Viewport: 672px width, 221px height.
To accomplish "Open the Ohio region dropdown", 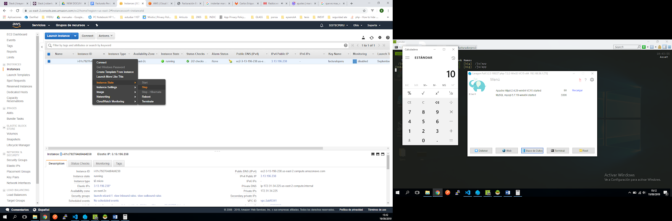I will (x=357, y=25).
